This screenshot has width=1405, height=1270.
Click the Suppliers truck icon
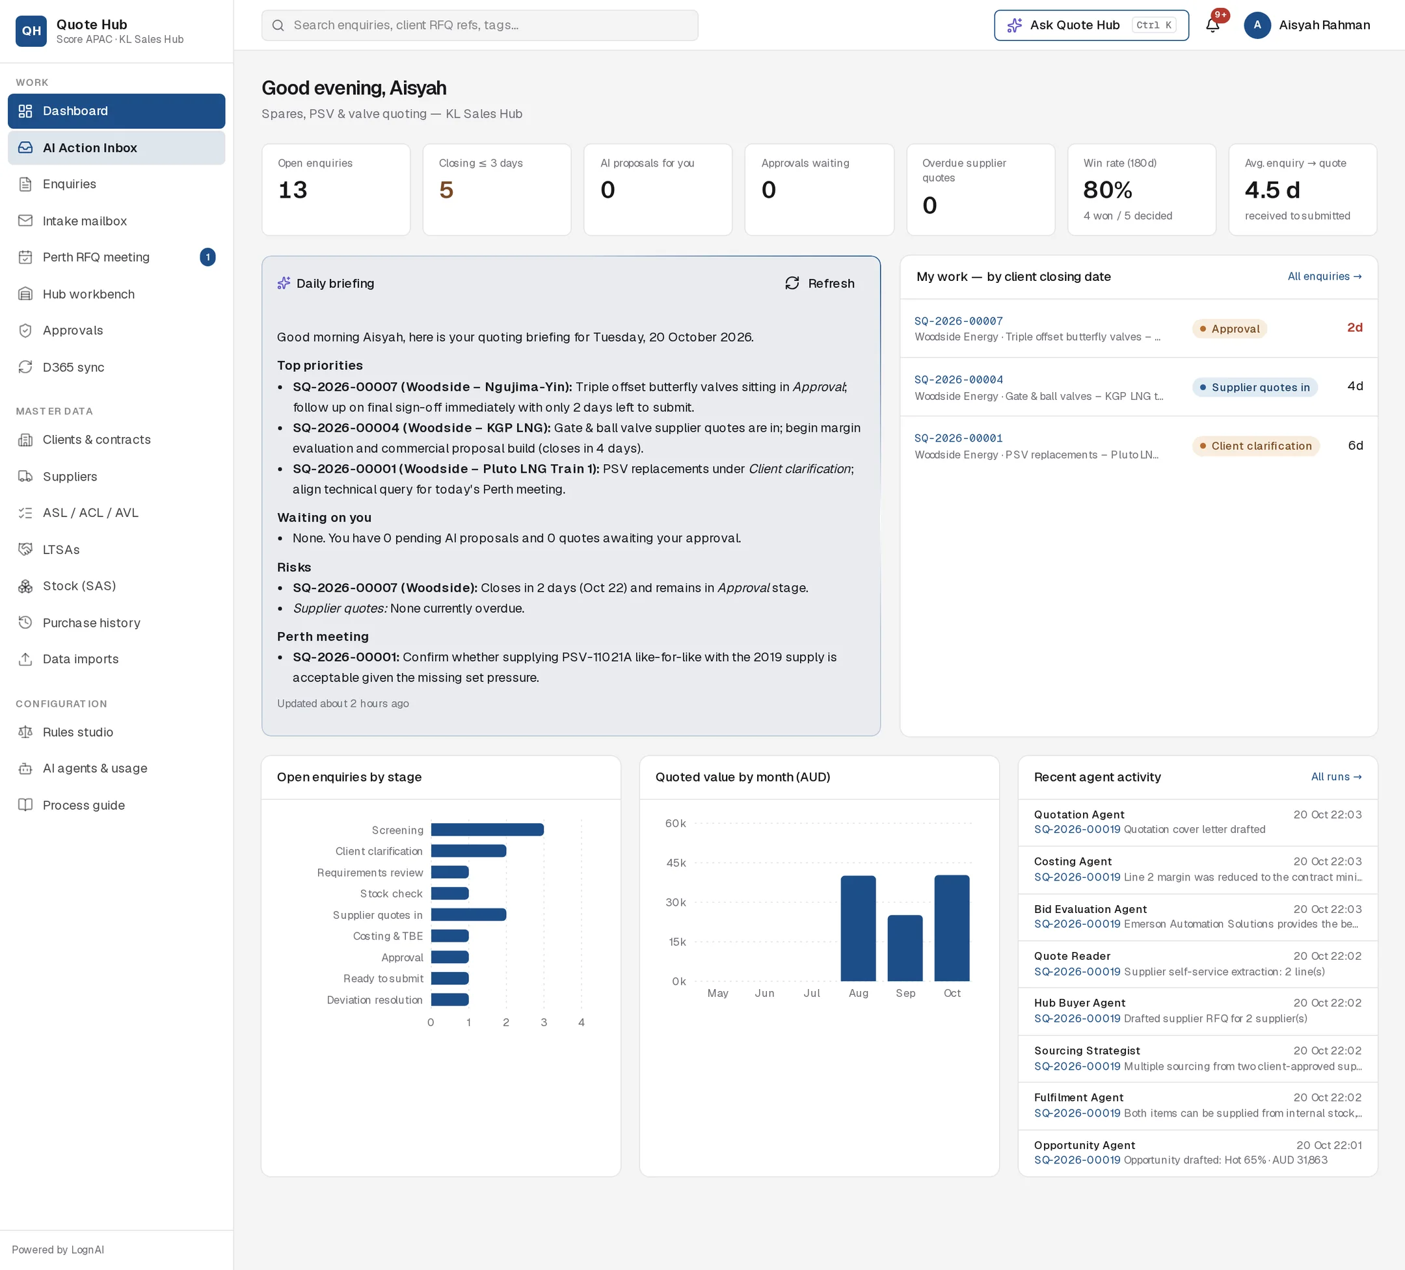pos(26,477)
